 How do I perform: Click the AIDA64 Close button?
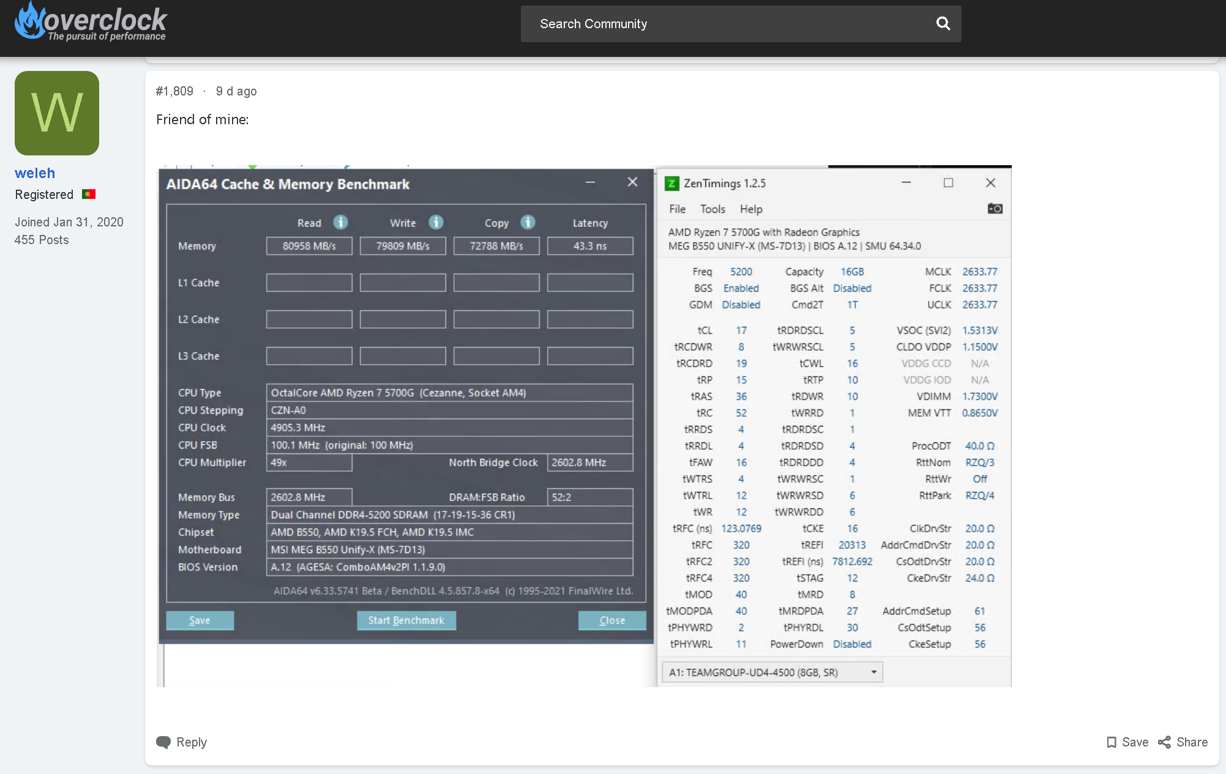coord(611,620)
